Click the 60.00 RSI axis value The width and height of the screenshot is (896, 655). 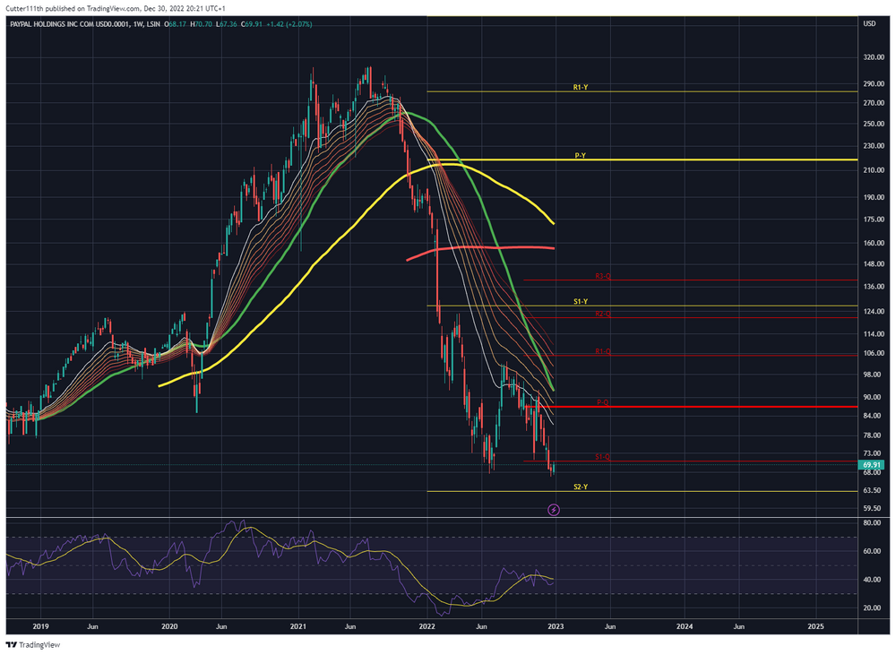point(872,551)
